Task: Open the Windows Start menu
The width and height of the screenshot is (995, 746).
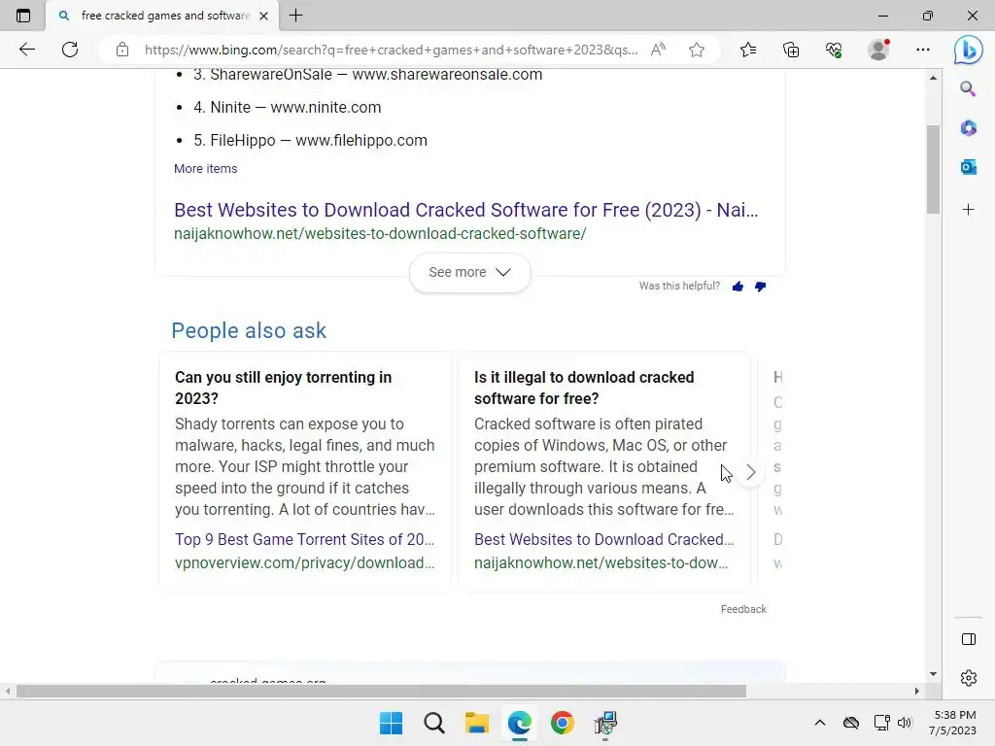Action: (x=391, y=723)
